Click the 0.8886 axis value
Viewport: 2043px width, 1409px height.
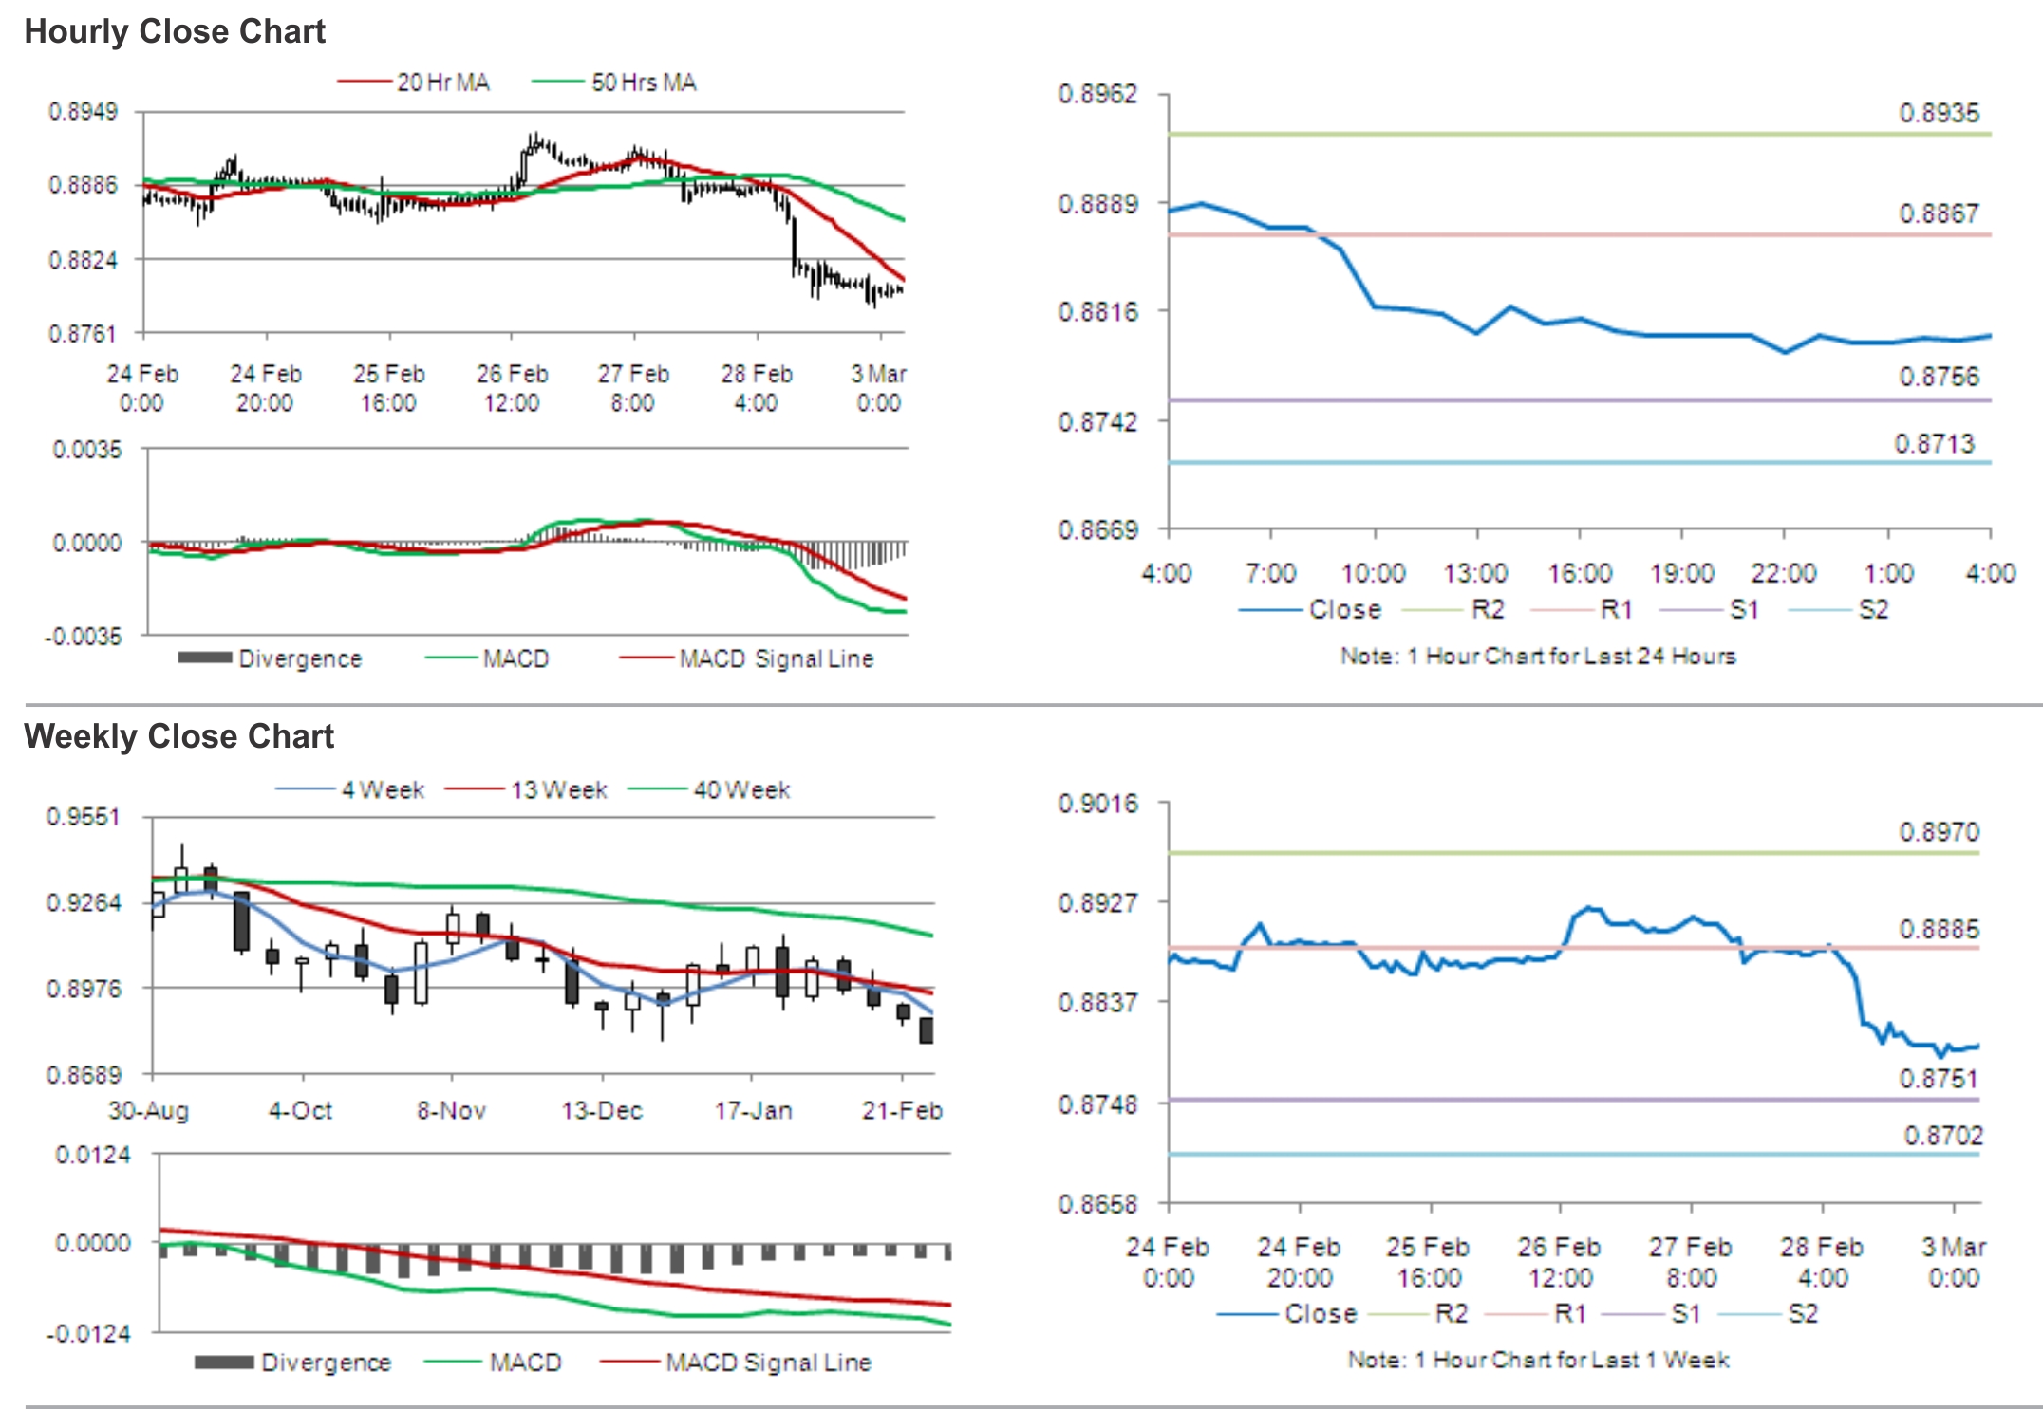[84, 184]
